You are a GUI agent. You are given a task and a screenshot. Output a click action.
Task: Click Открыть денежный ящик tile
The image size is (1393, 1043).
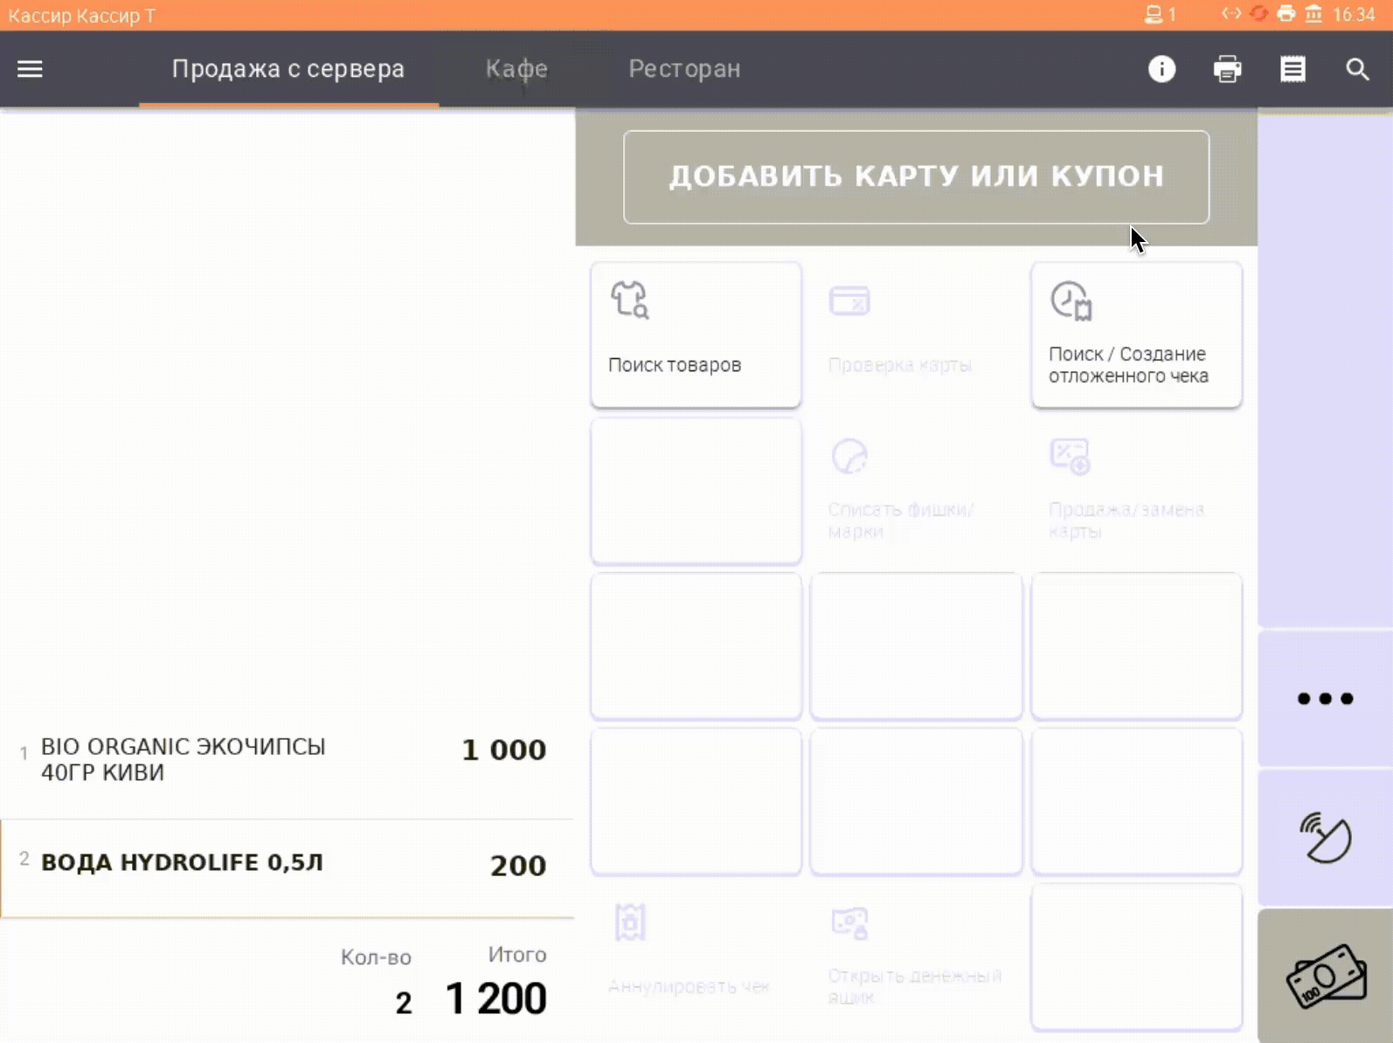coord(916,957)
